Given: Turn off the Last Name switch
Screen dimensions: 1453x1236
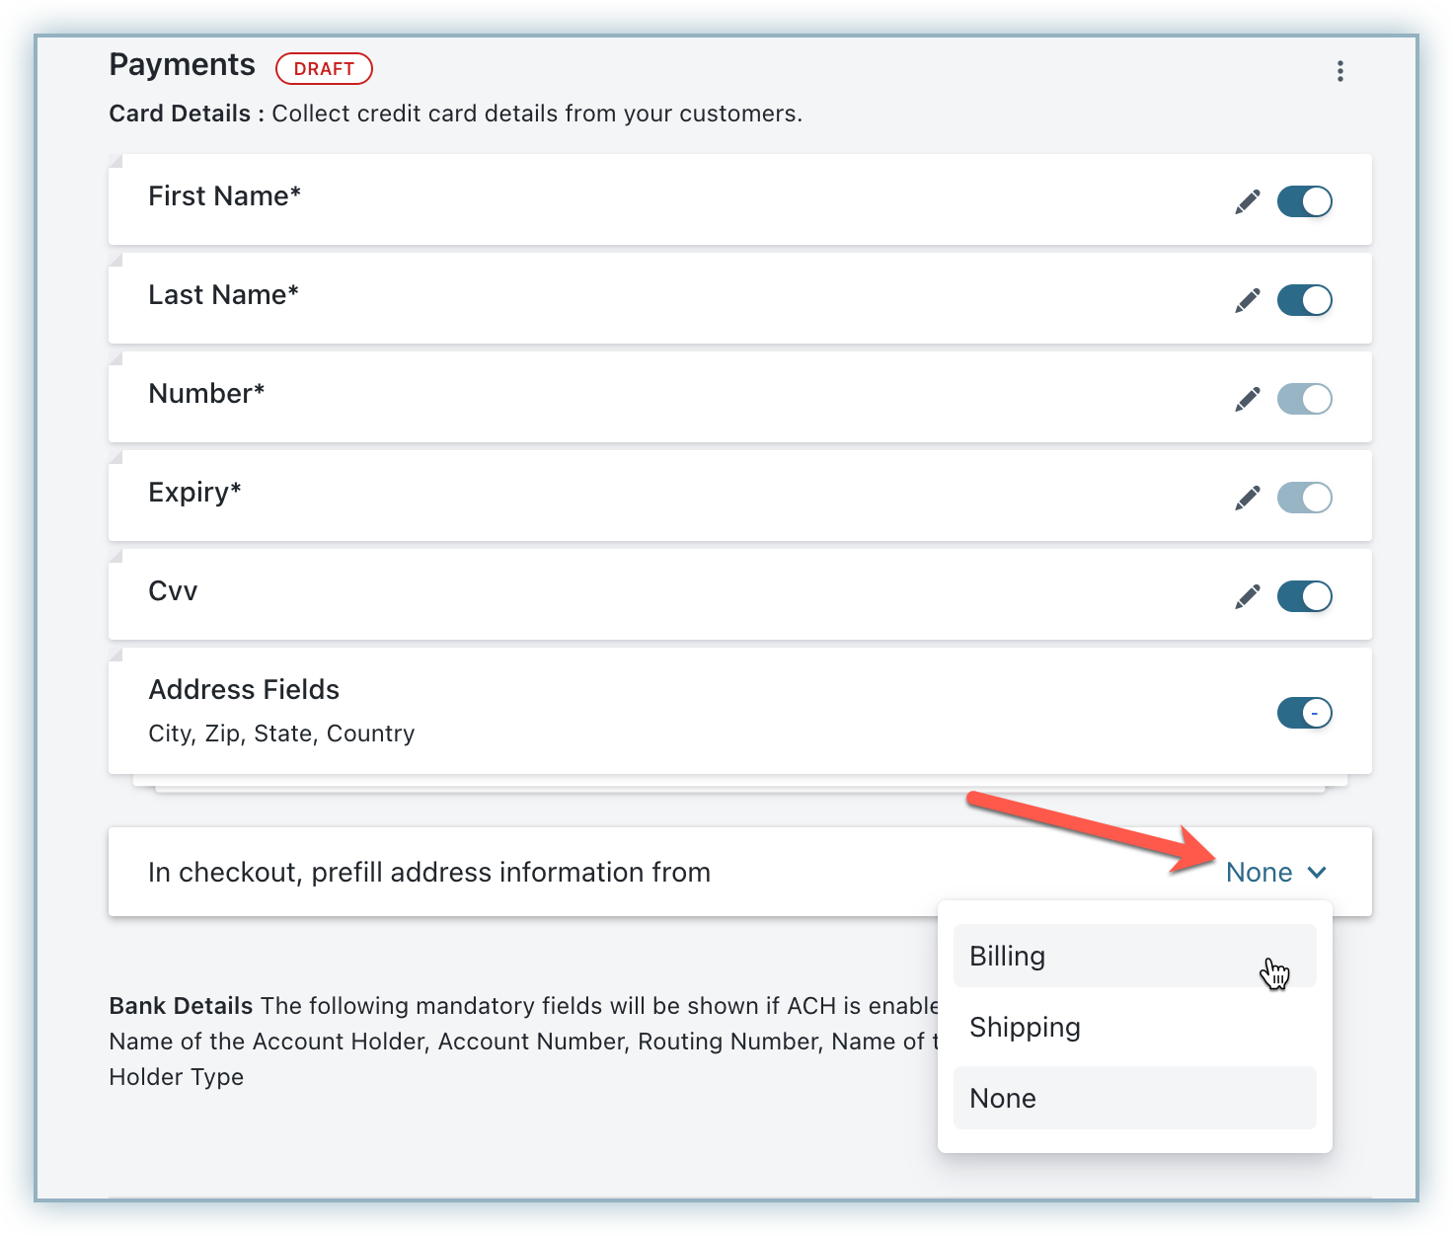Looking at the screenshot, I should click(x=1304, y=300).
